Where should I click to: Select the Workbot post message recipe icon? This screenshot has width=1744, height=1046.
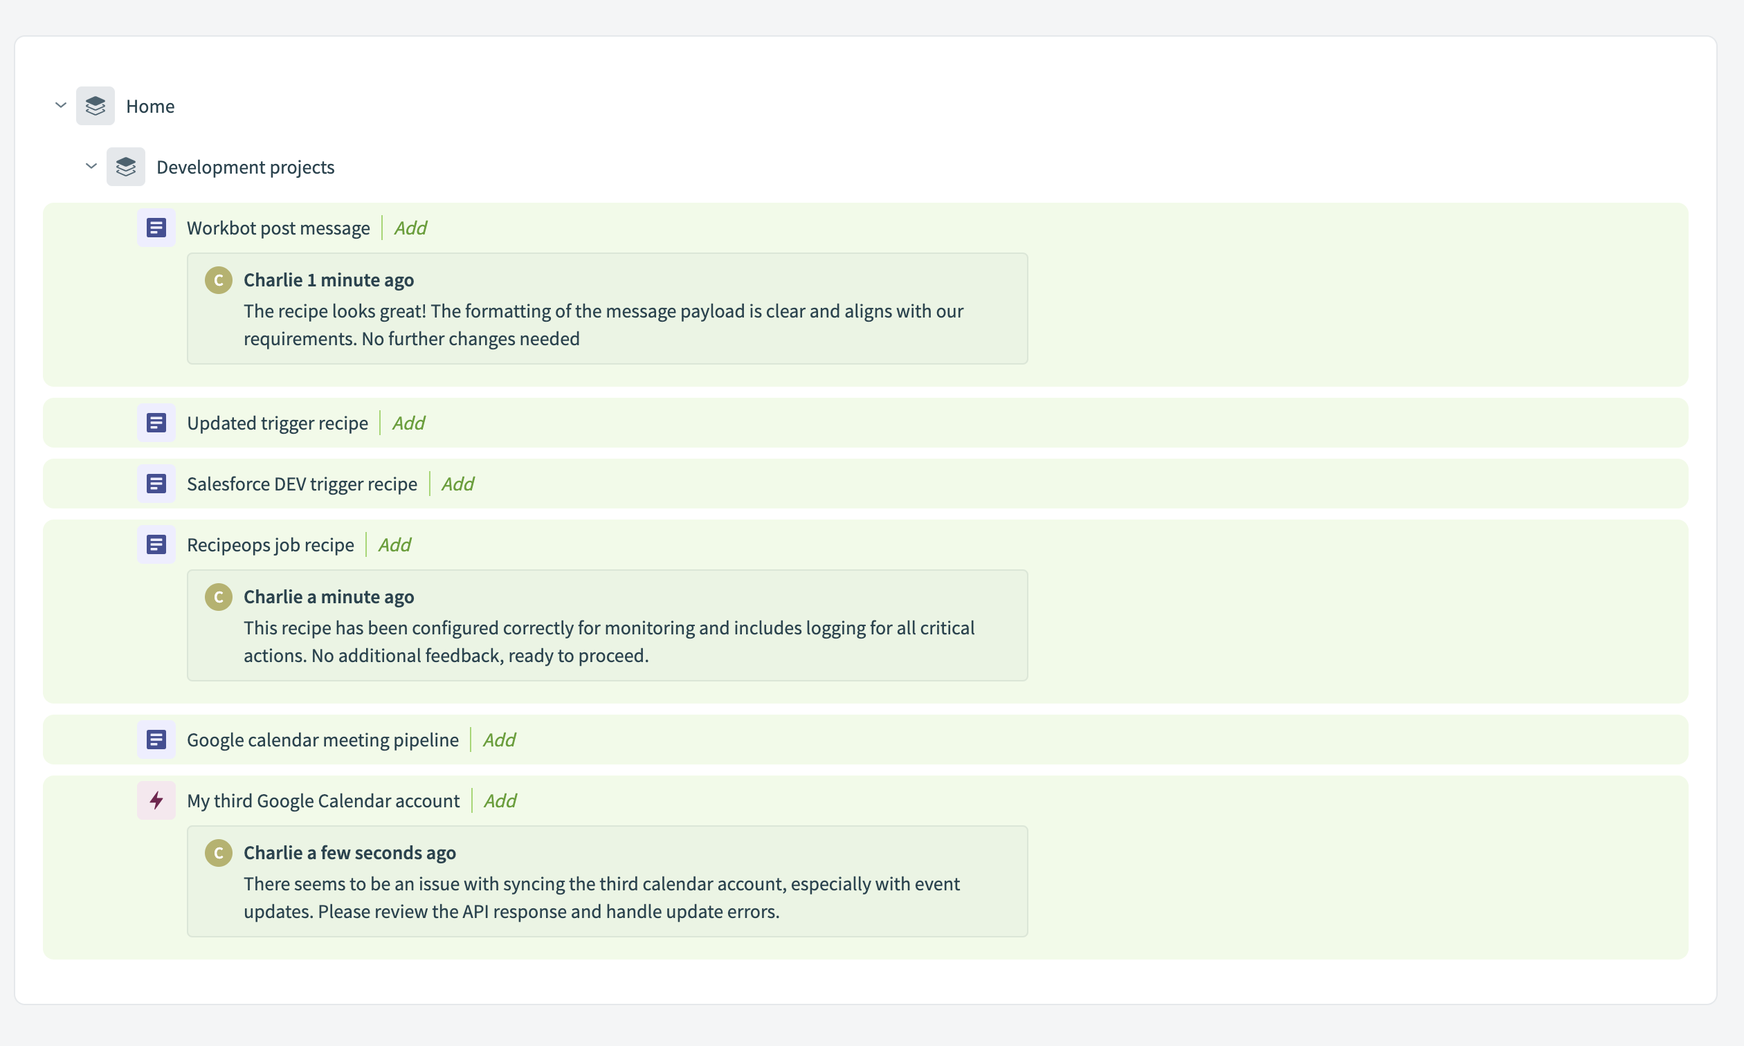[156, 227]
